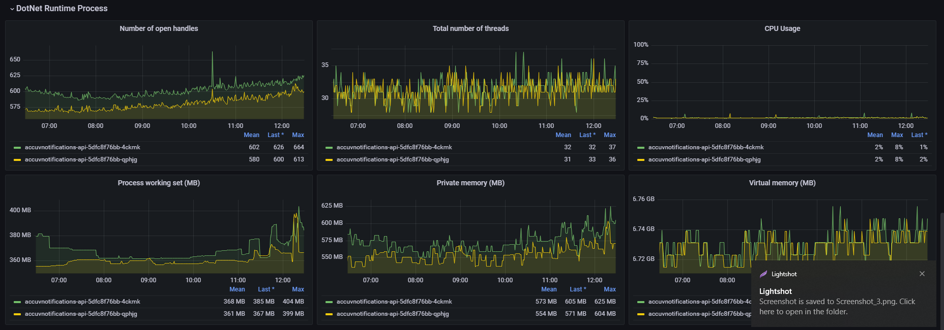Click the Lightshot feather icon in the notification
Screen dimensions: 944x330
[763, 274]
